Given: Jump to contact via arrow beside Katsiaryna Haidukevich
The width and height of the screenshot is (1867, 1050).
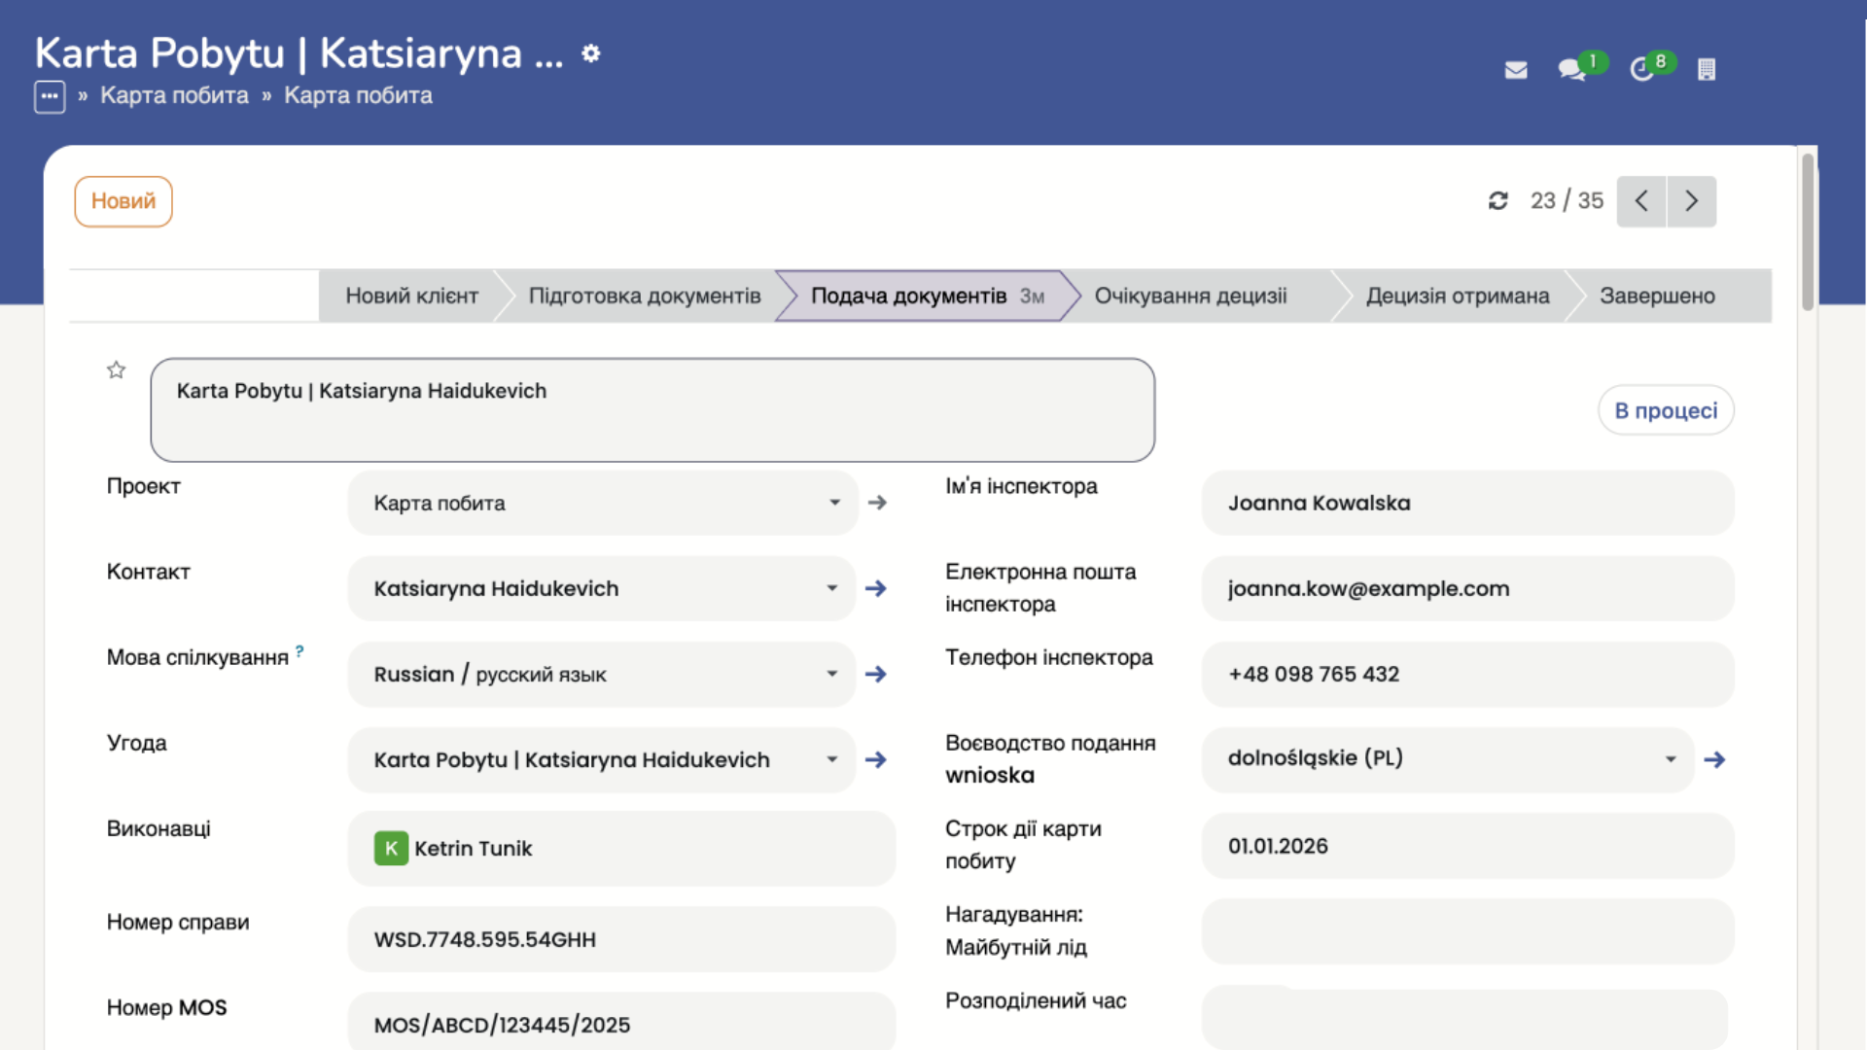Looking at the screenshot, I should point(876,588).
